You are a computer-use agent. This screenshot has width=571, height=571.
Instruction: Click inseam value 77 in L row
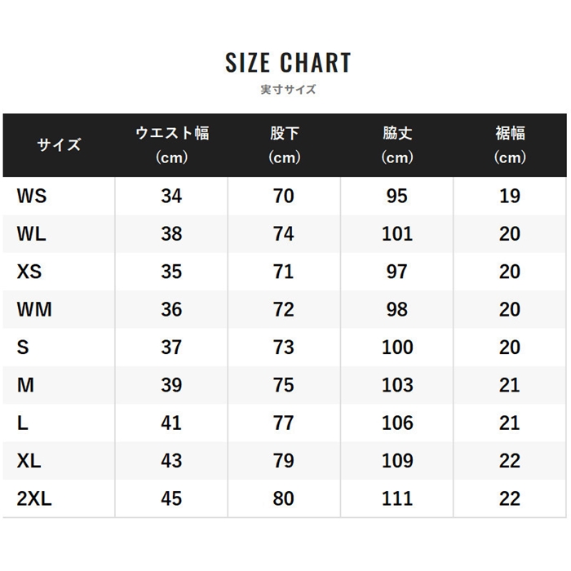(284, 423)
